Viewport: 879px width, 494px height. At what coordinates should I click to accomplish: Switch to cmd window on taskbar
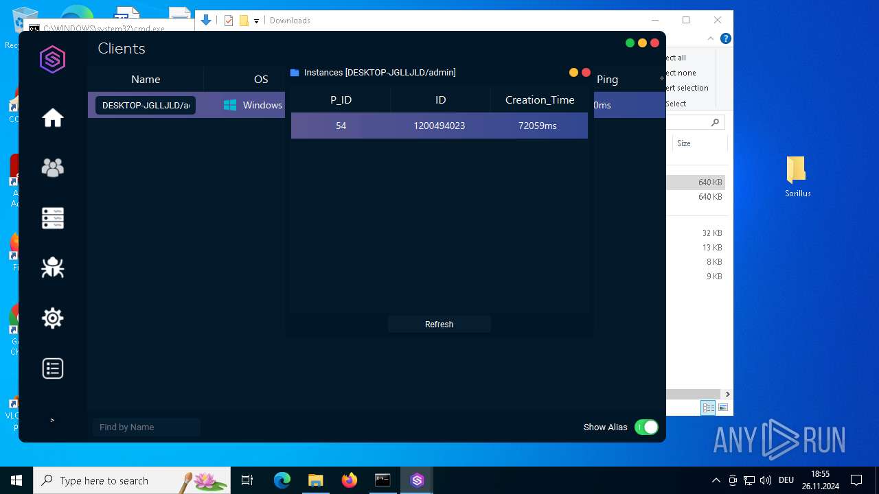click(x=383, y=480)
